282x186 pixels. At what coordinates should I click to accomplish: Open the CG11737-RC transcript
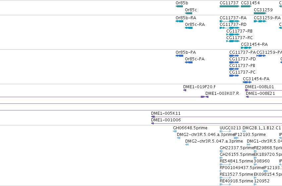[233, 41]
